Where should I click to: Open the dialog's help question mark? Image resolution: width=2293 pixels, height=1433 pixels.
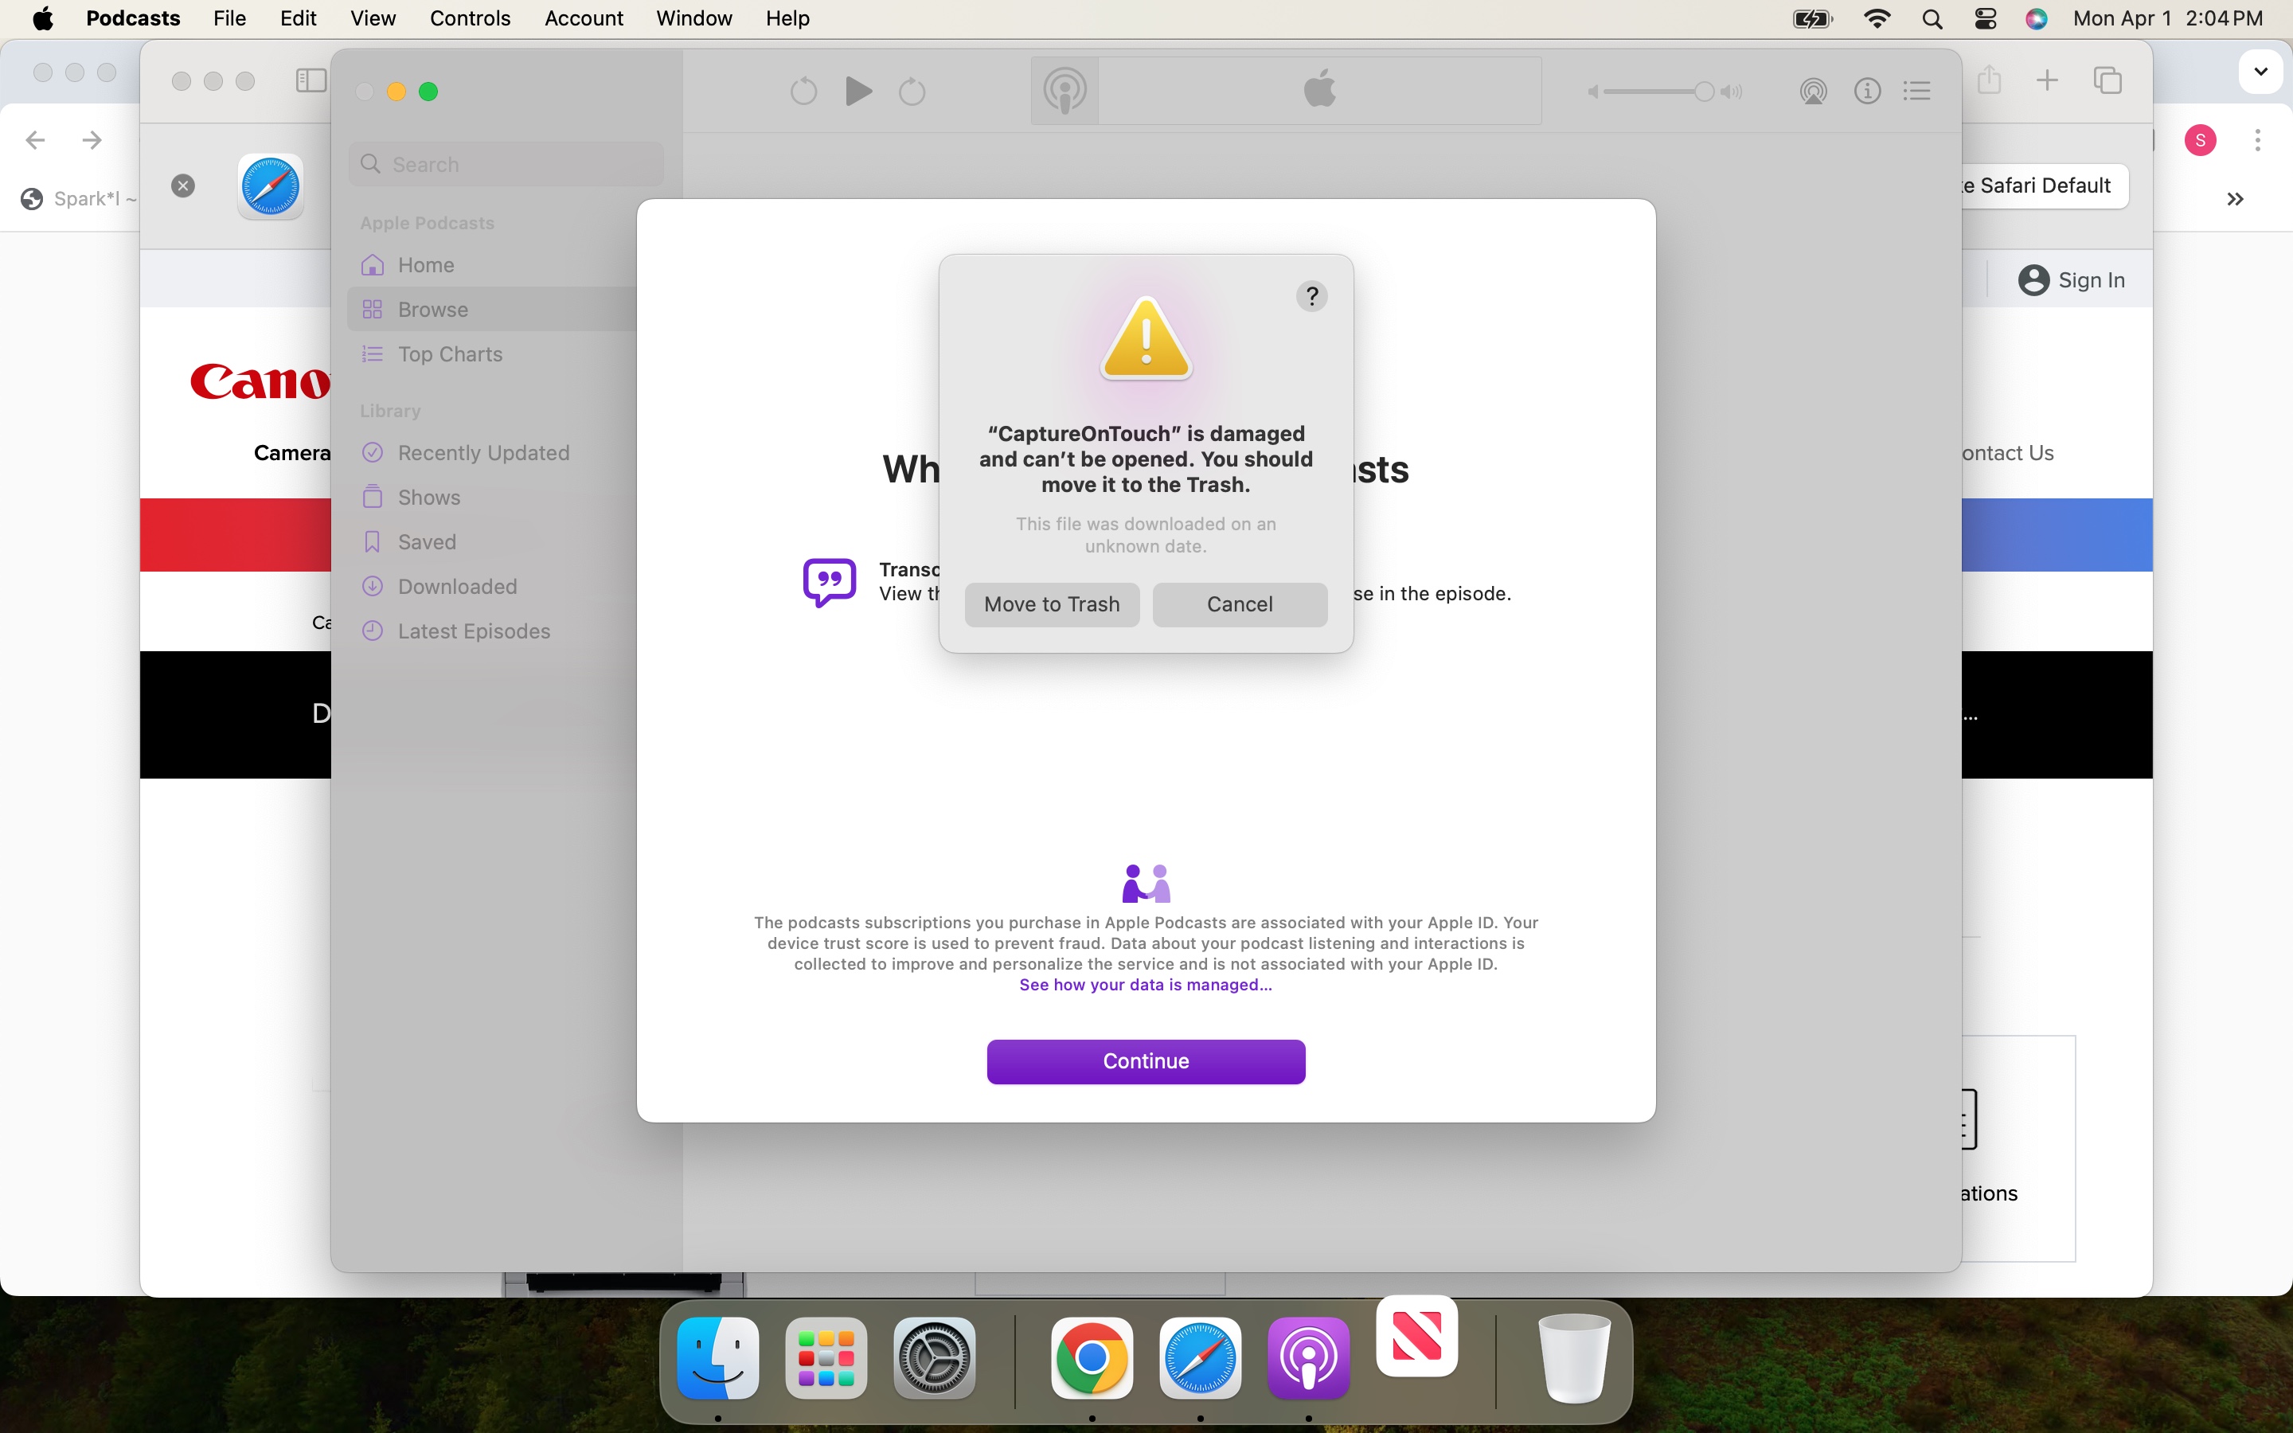1311,297
